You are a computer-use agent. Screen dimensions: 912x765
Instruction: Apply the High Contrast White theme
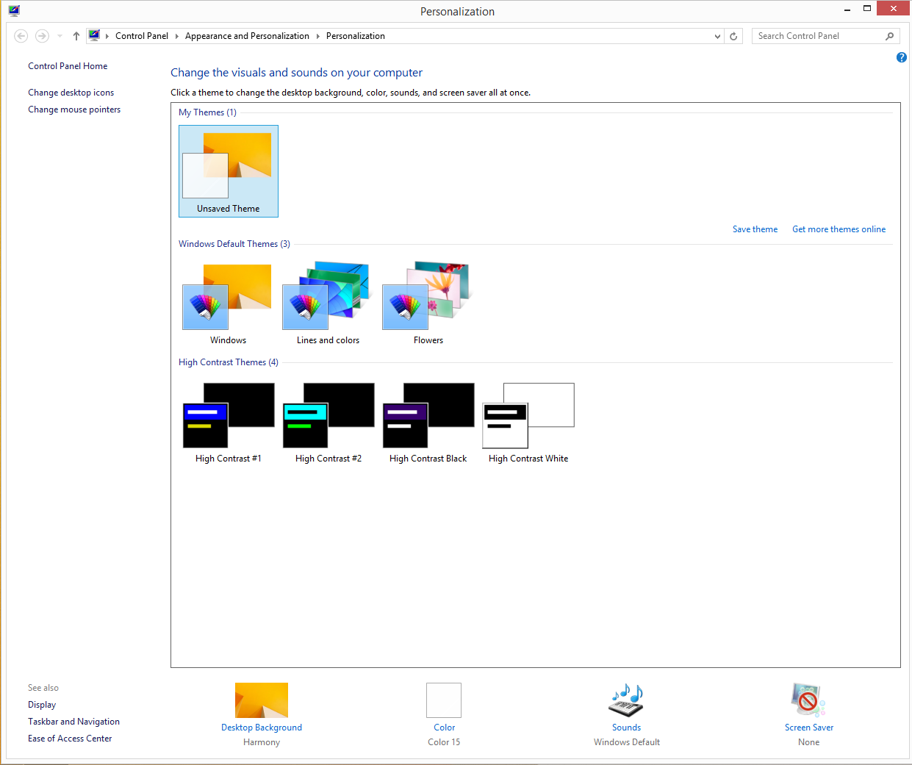pos(528,423)
